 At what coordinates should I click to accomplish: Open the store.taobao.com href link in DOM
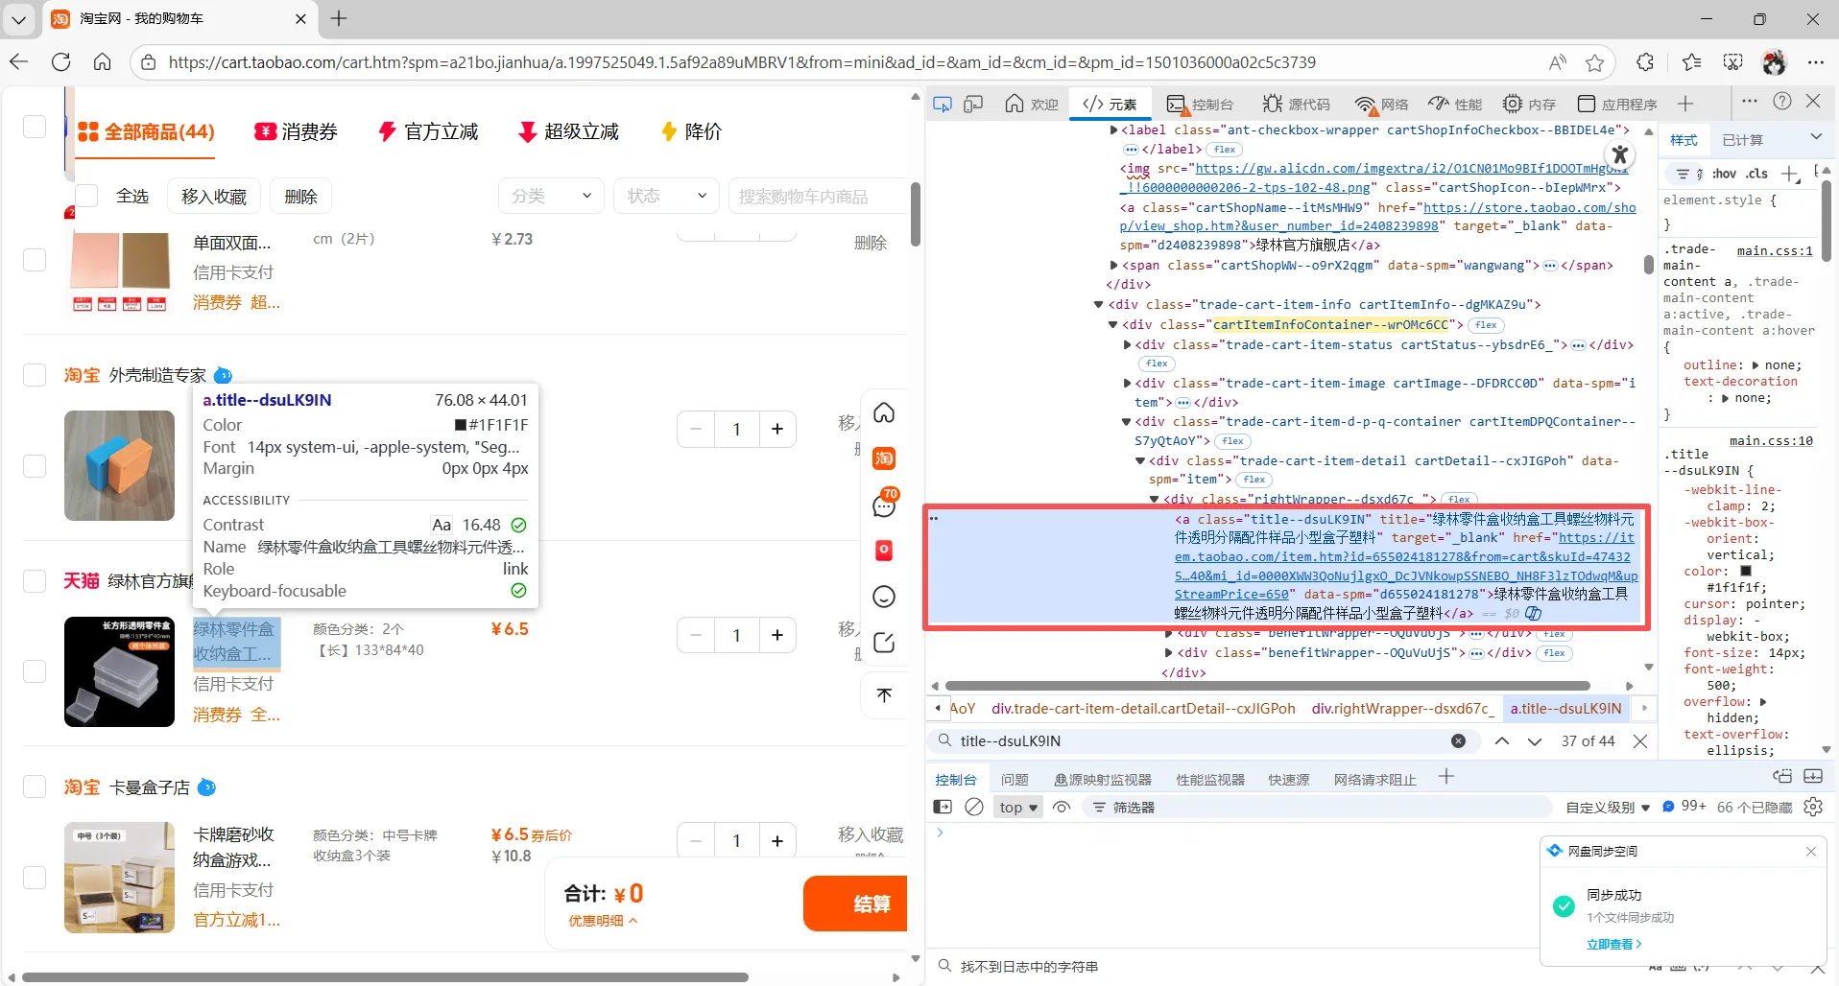click(x=1378, y=217)
